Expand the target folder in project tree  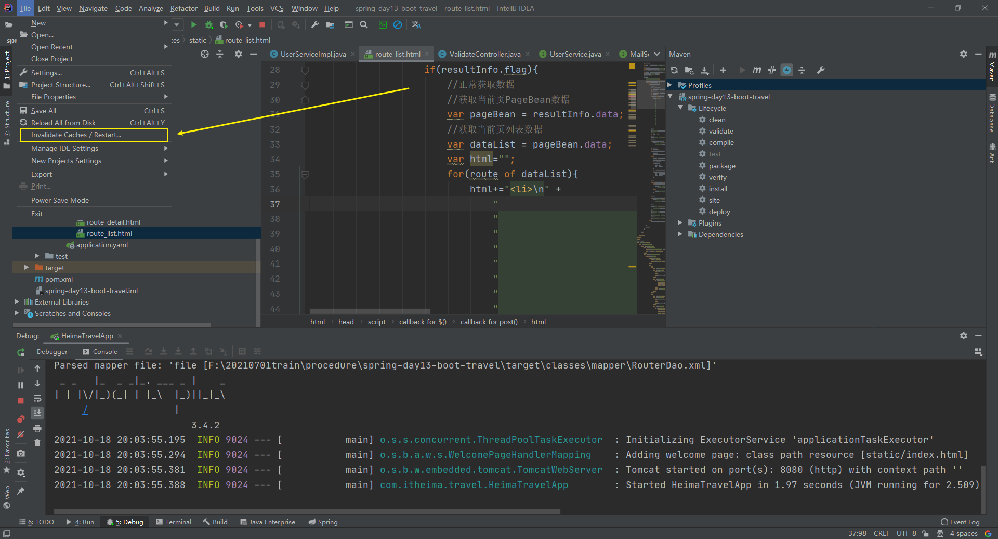[x=27, y=268]
